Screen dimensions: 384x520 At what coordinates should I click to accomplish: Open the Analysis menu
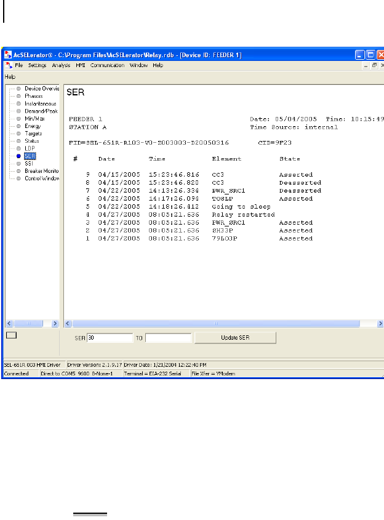61,65
